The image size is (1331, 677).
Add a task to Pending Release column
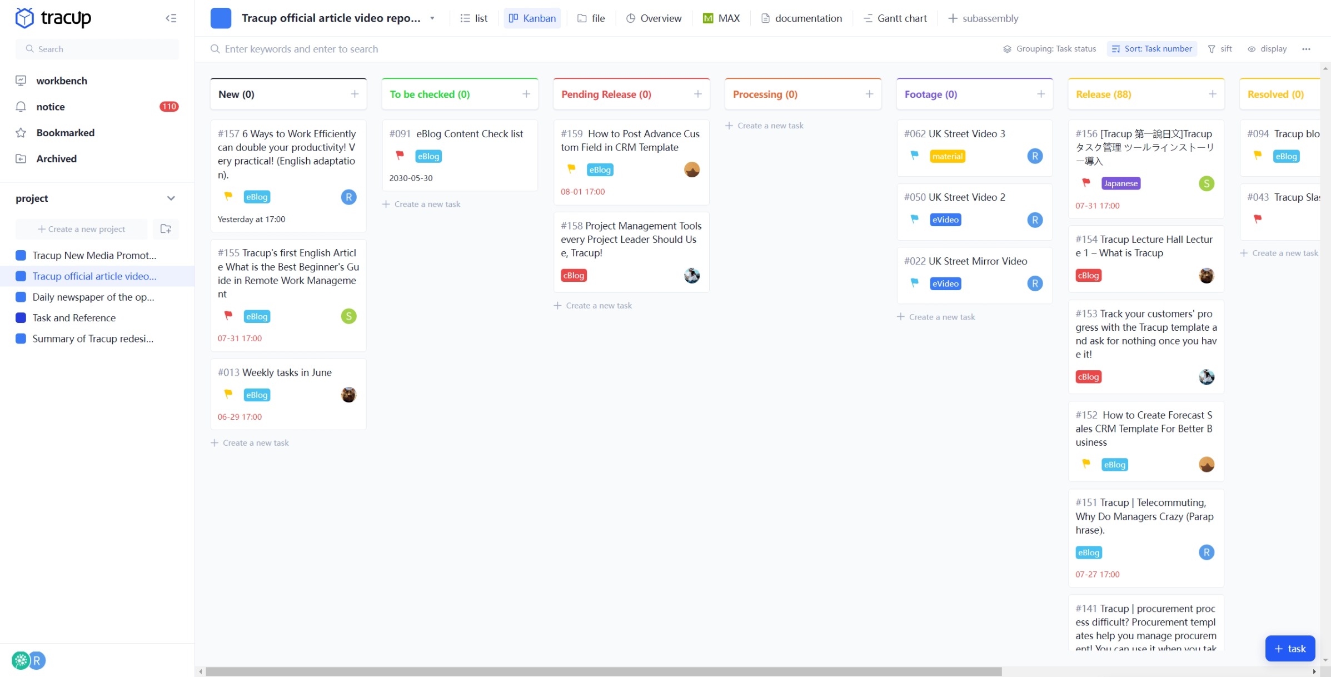(x=698, y=94)
